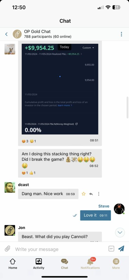
Task: Open more options for the dcast message
Action: (x=99, y=194)
